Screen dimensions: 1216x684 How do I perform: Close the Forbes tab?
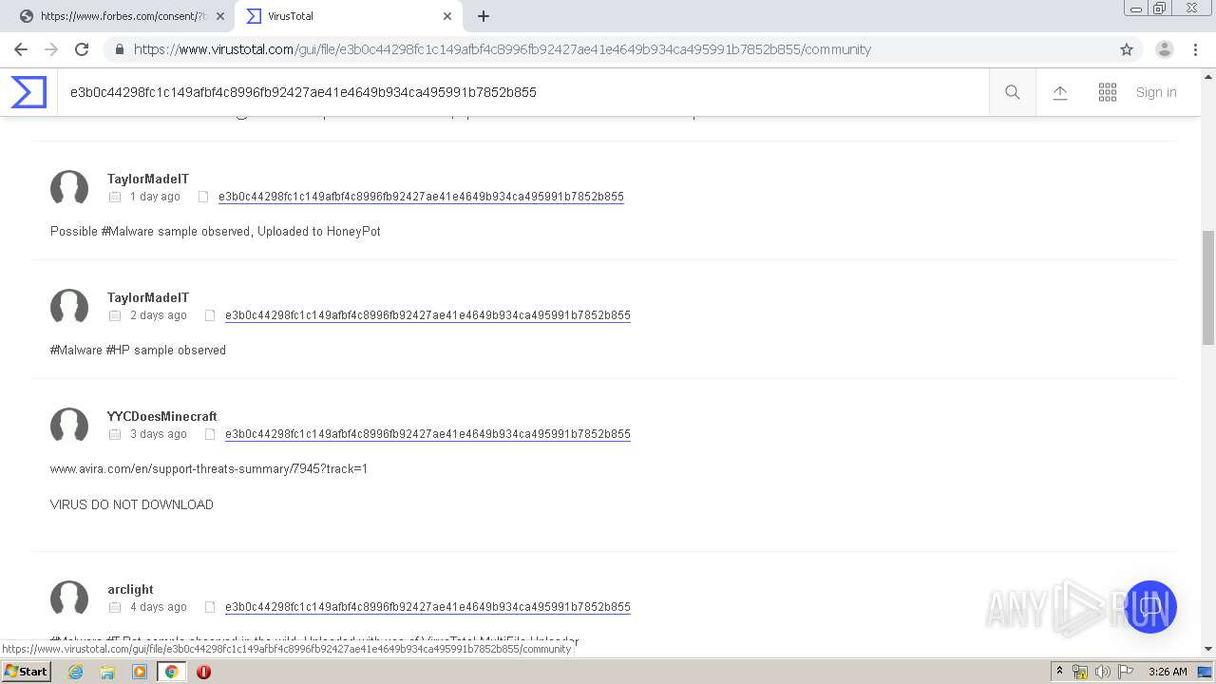219,16
